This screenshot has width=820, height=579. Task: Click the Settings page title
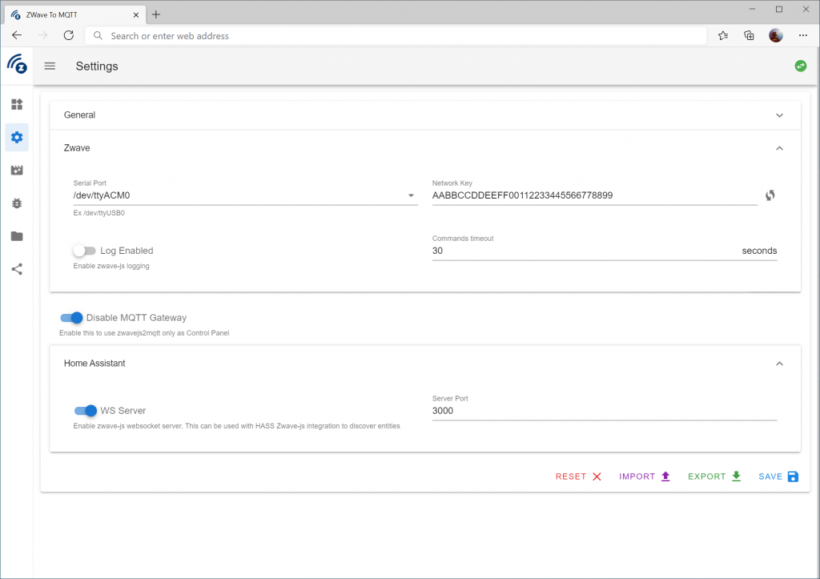[x=97, y=66]
